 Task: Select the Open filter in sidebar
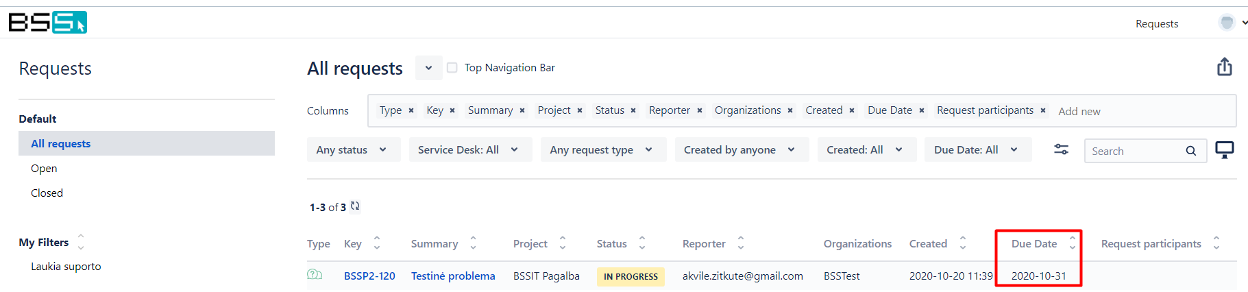pos(44,168)
